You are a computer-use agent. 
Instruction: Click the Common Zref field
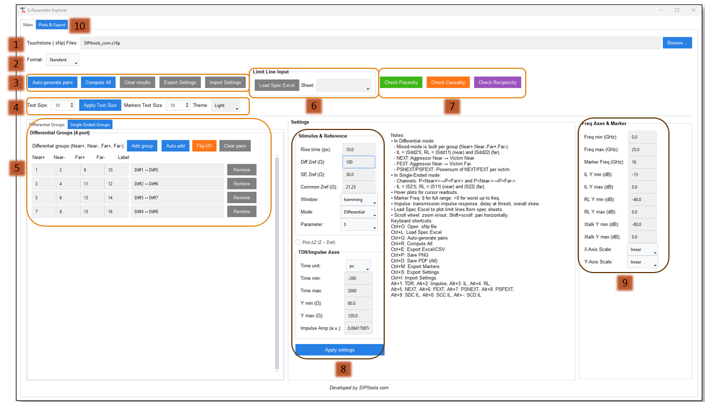pyautogui.click(x=359, y=187)
